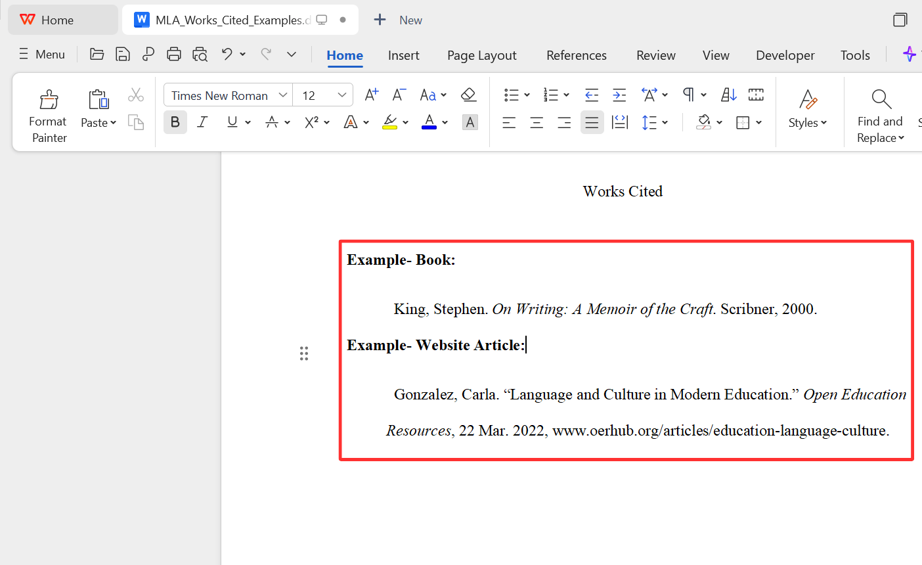Toggle italic formatting
This screenshot has width=922, height=565.
coord(202,122)
